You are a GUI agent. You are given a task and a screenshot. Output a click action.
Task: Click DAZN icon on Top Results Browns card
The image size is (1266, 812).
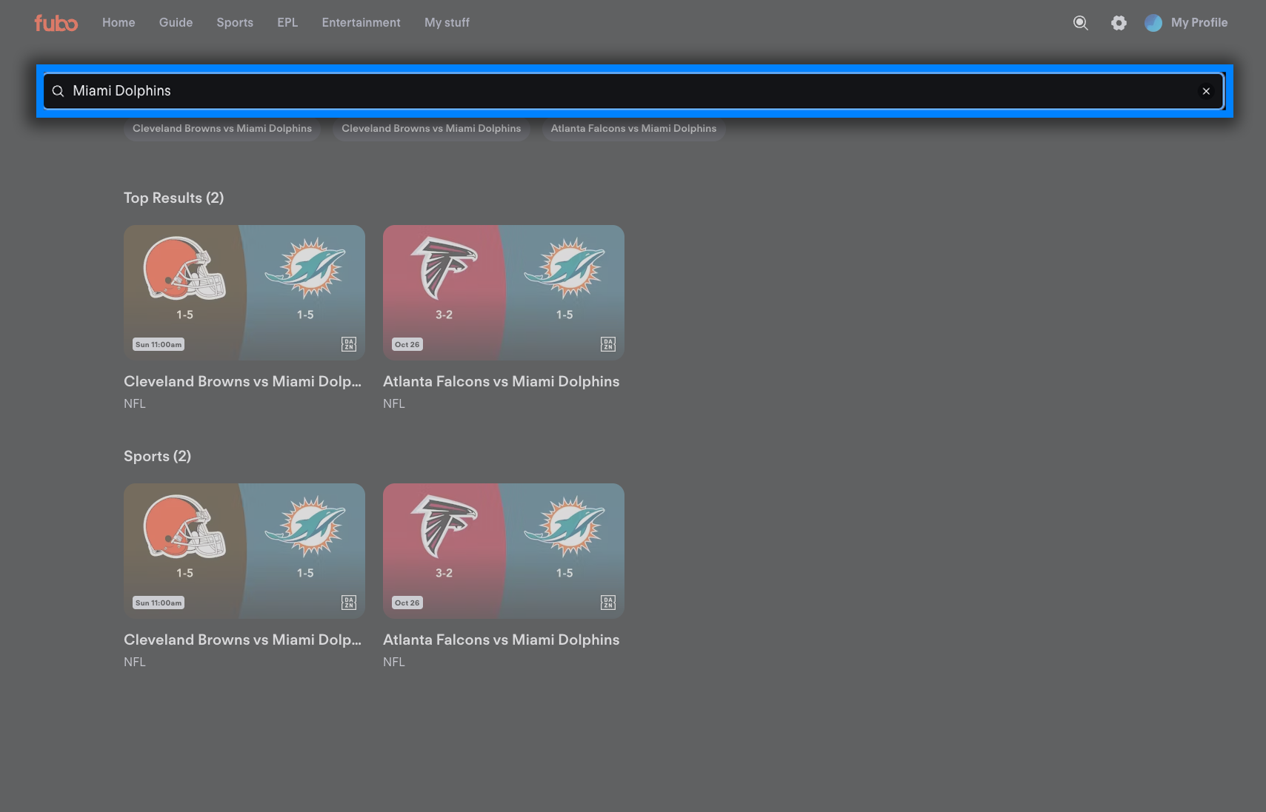click(x=349, y=344)
